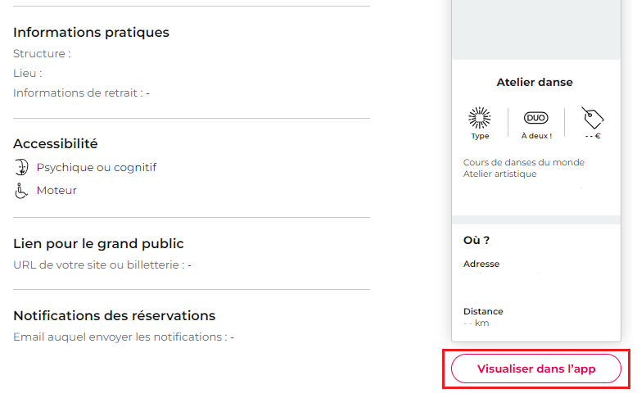This screenshot has width=637, height=398.
Task: Click the Cours de danses du monde description
Action: pyautogui.click(x=524, y=162)
